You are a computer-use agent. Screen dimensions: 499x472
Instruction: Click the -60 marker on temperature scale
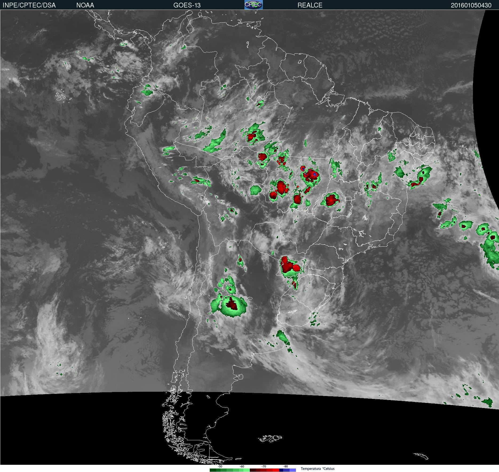point(242,466)
